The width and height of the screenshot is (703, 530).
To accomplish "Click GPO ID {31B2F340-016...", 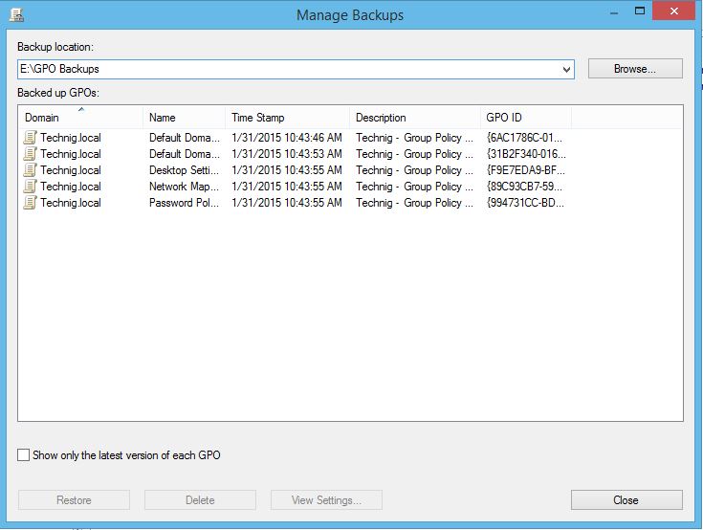I will 526,154.
